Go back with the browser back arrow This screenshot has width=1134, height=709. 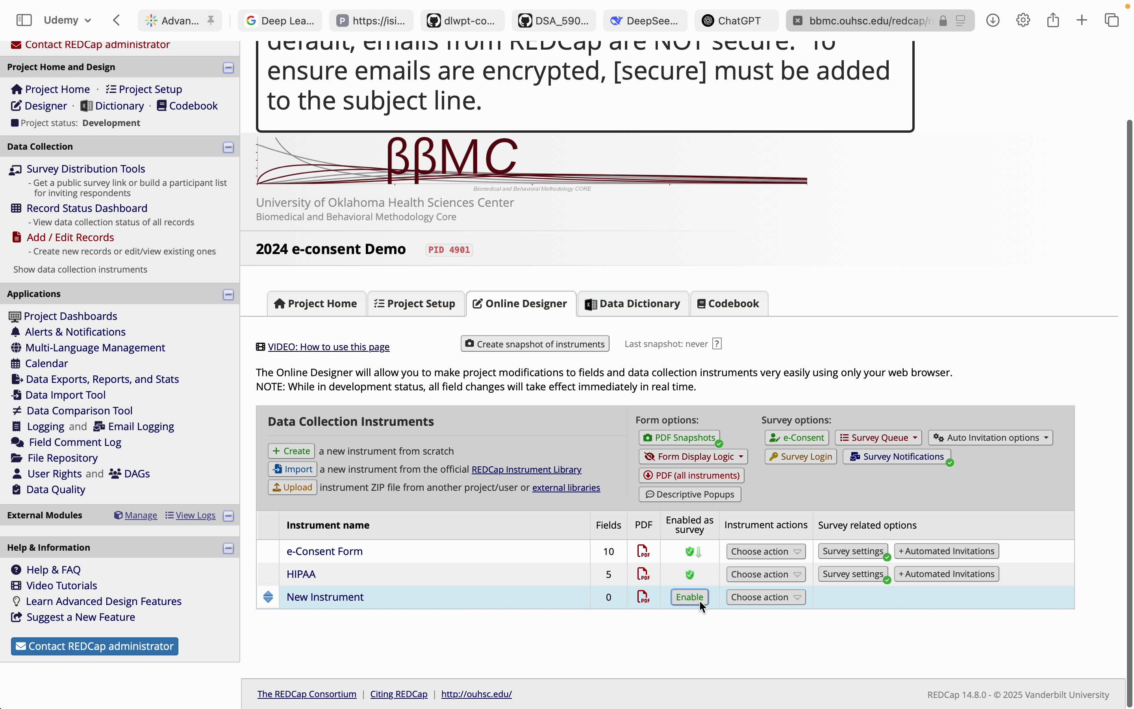pos(117,20)
